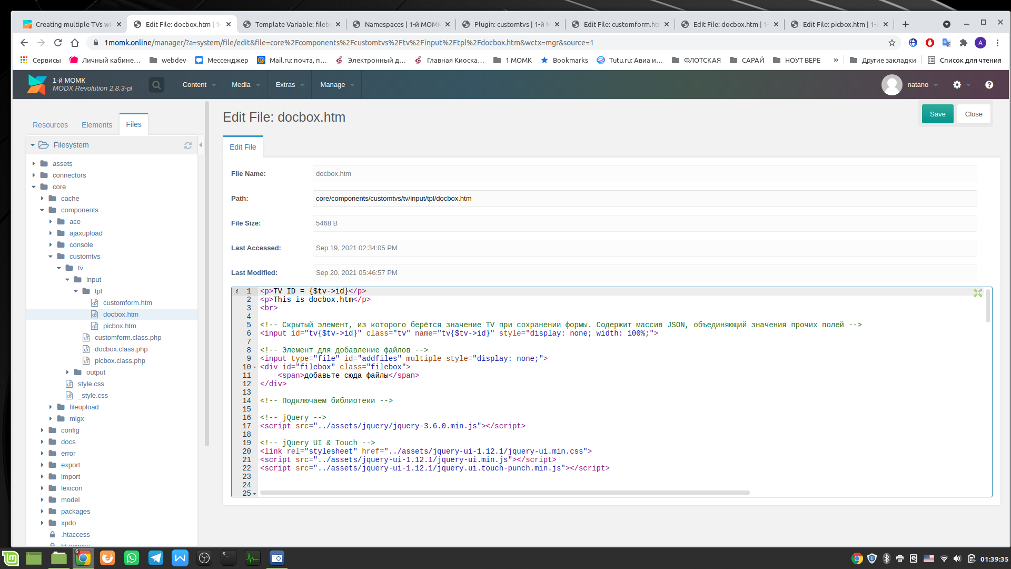Go back in browser history
Viewport: 1011px width, 569px height.
pyautogui.click(x=24, y=43)
